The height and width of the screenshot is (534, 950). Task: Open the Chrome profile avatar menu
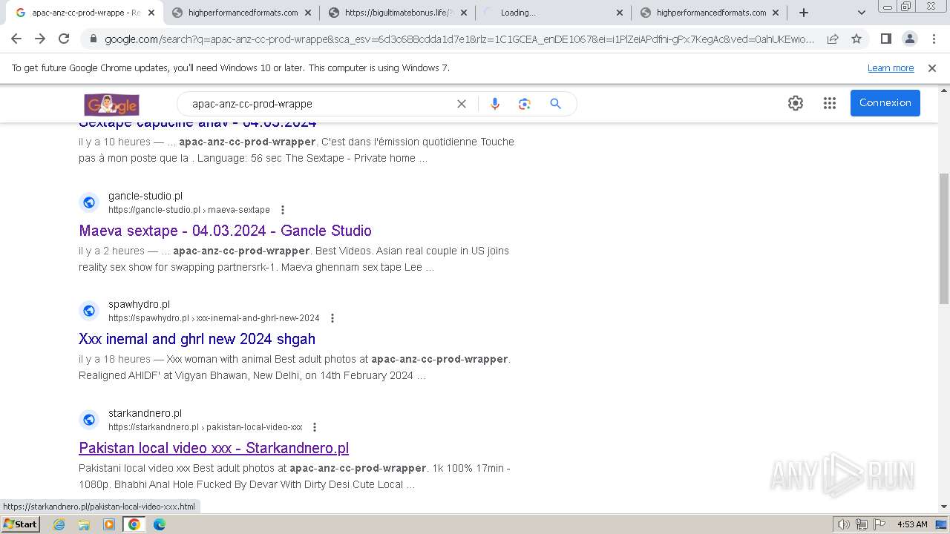(909, 39)
